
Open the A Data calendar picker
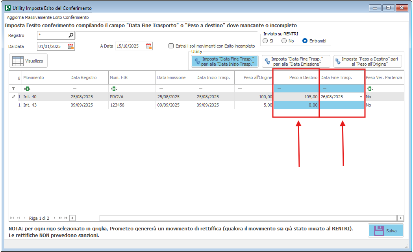click(x=149, y=46)
